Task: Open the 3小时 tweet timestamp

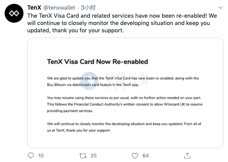Action: pos(88,8)
